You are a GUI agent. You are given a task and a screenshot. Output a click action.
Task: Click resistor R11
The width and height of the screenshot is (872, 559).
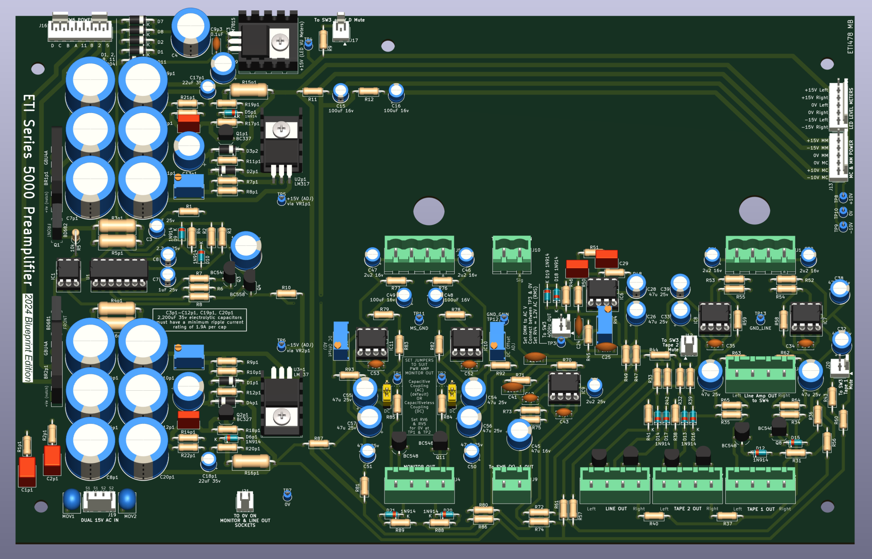tap(313, 92)
